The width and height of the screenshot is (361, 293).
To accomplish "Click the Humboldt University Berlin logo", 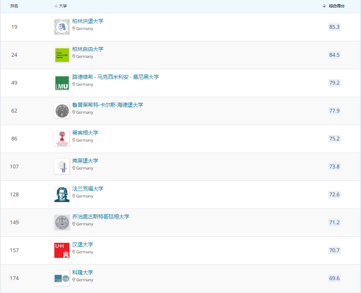I will pos(62,27).
